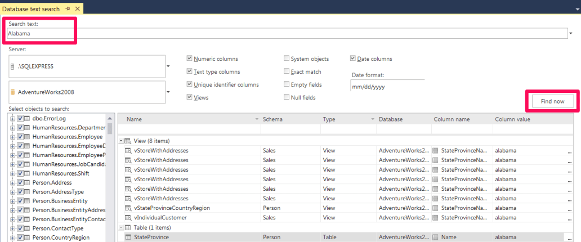
Task: Click the ellipsis on the StateProvince table row
Action: [569, 238]
